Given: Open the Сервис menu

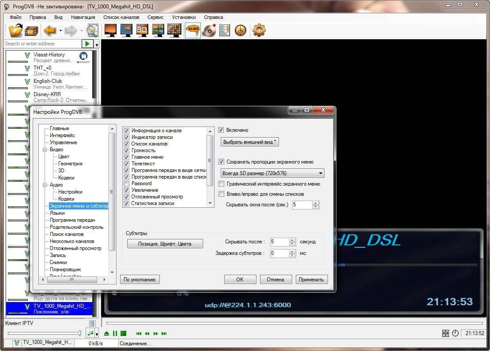Looking at the screenshot, I should click(x=155, y=17).
